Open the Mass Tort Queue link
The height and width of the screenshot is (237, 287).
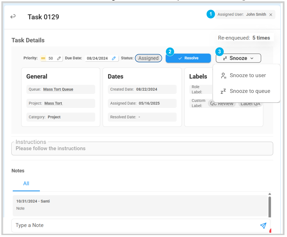coord(58,89)
